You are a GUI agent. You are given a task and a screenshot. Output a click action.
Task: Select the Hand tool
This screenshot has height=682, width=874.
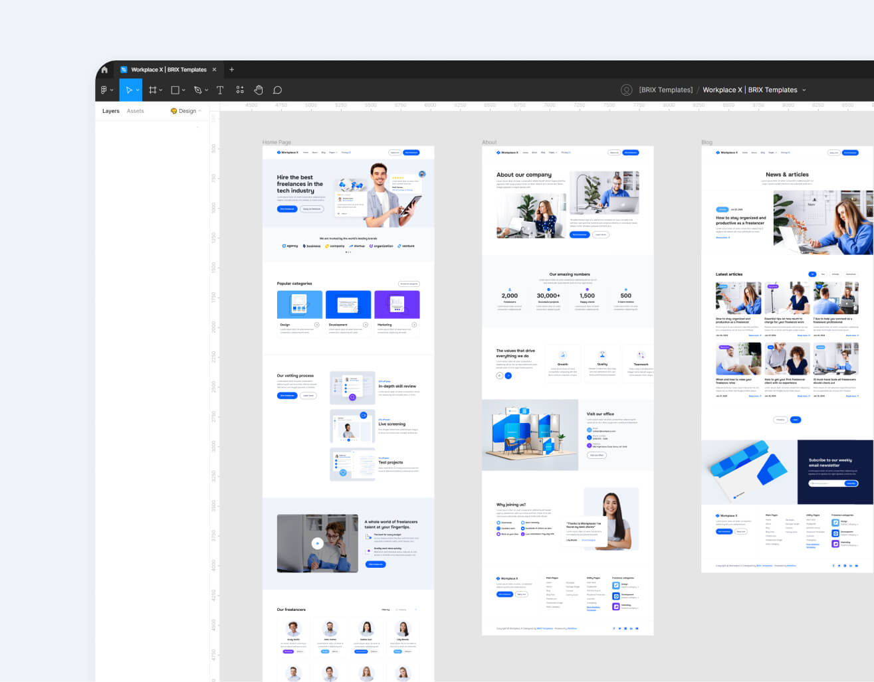coord(259,90)
